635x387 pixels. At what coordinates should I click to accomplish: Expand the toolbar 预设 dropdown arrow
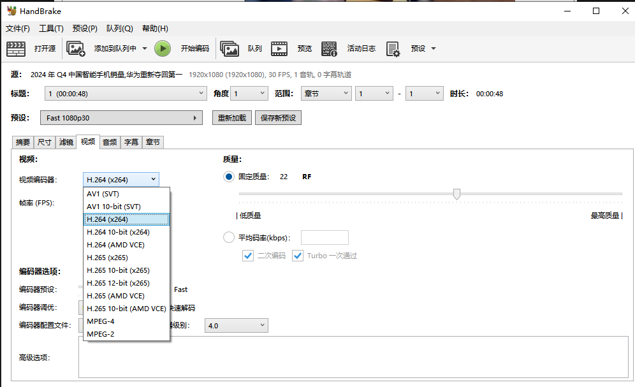434,48
